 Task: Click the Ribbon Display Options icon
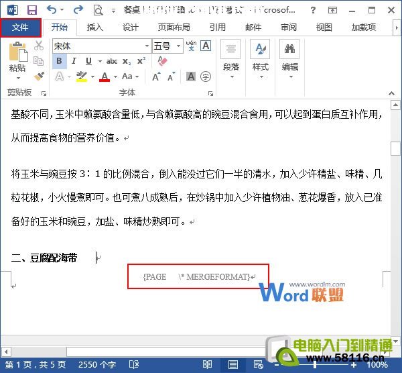tap(332, 10)
